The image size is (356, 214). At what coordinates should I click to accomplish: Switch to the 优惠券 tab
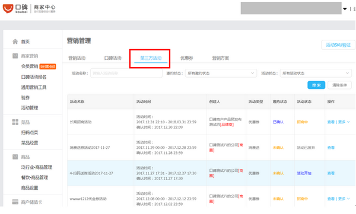pyautogui.click(x=186, y=58)
